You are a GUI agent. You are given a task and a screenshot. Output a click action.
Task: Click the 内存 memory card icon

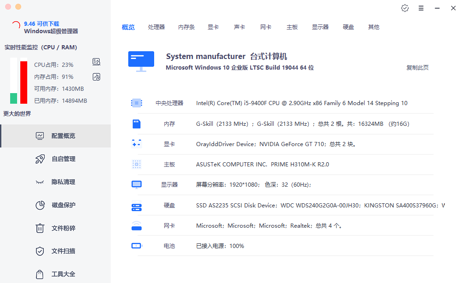[137, 124]
